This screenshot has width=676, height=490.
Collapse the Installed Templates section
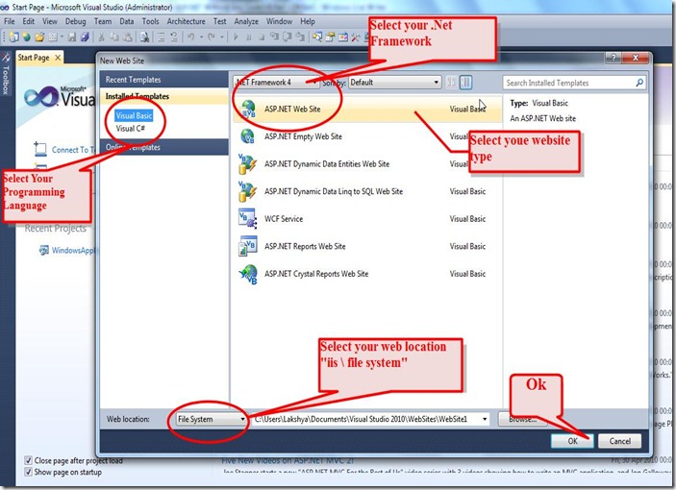163,96
